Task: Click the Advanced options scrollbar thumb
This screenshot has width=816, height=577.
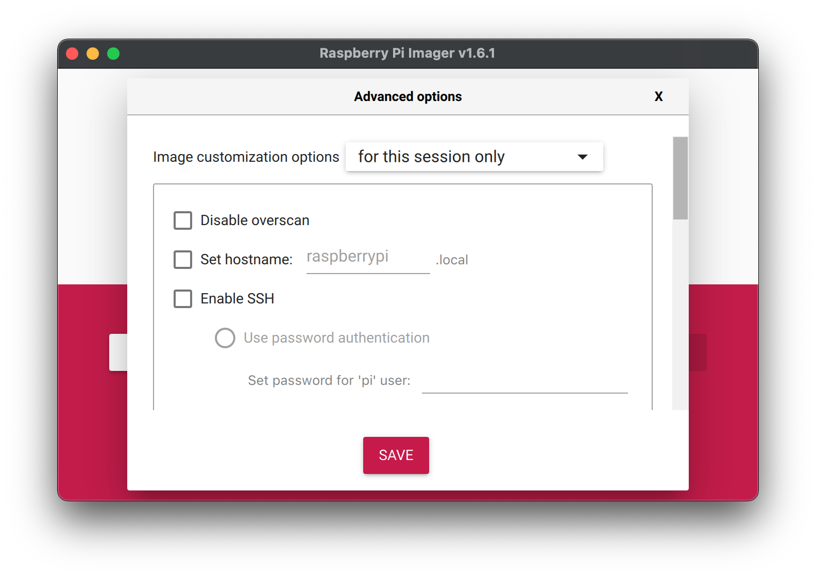Action: (x=680, y=178)
